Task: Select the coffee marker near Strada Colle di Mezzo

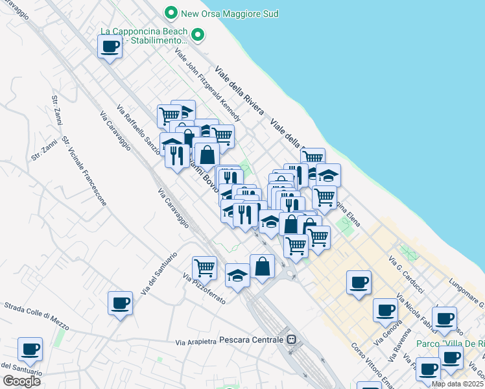Action: (120, 303)
